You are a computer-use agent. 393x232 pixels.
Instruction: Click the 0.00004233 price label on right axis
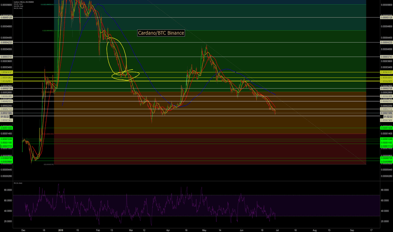click(x=387, y=43)
